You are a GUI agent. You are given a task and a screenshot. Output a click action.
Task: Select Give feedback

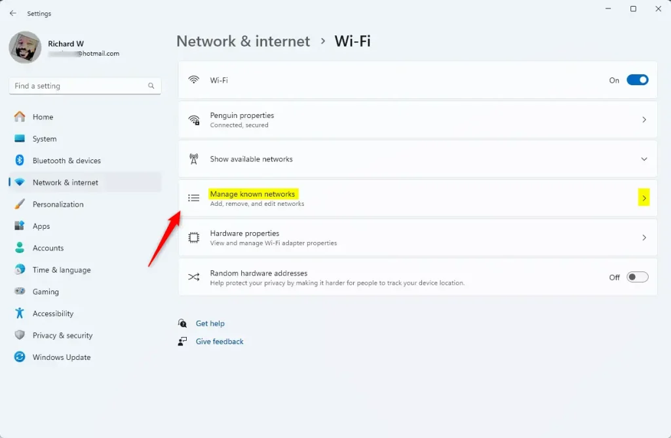[x=219, y=341]
